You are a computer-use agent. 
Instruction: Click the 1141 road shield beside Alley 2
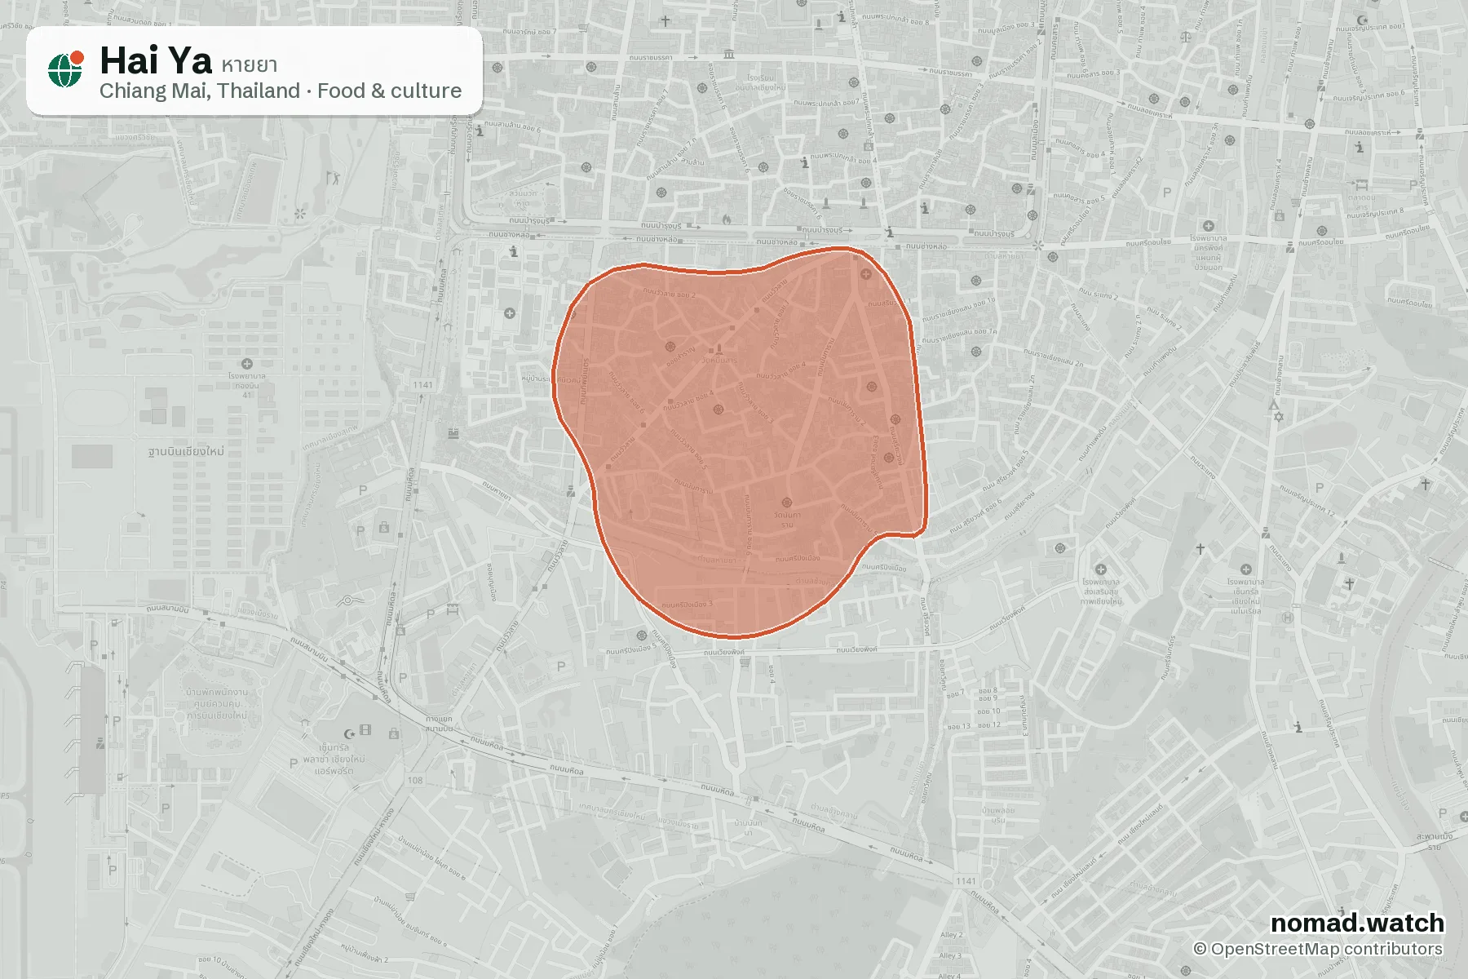coord(966,881)
